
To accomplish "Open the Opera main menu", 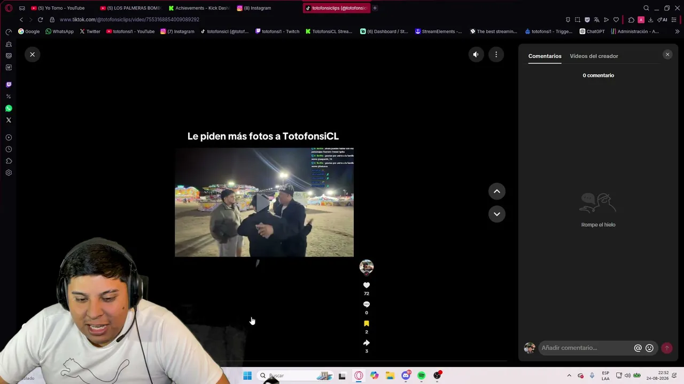I will (x=9, y=8).
